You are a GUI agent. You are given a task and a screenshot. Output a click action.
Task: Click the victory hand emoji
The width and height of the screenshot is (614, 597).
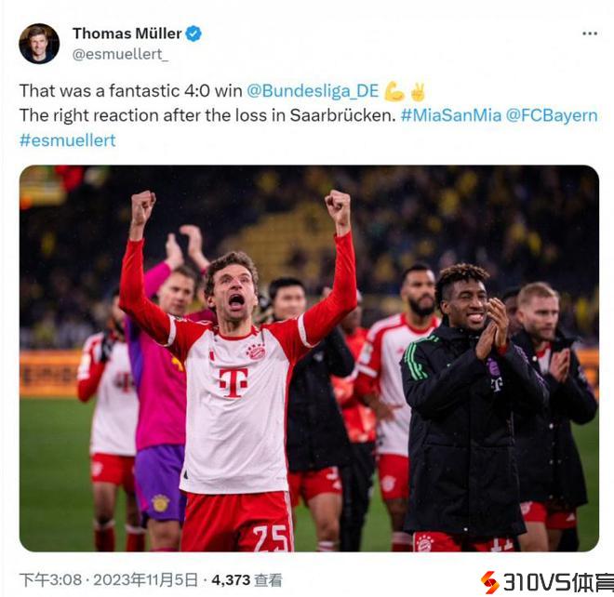[x=418, y=91]
